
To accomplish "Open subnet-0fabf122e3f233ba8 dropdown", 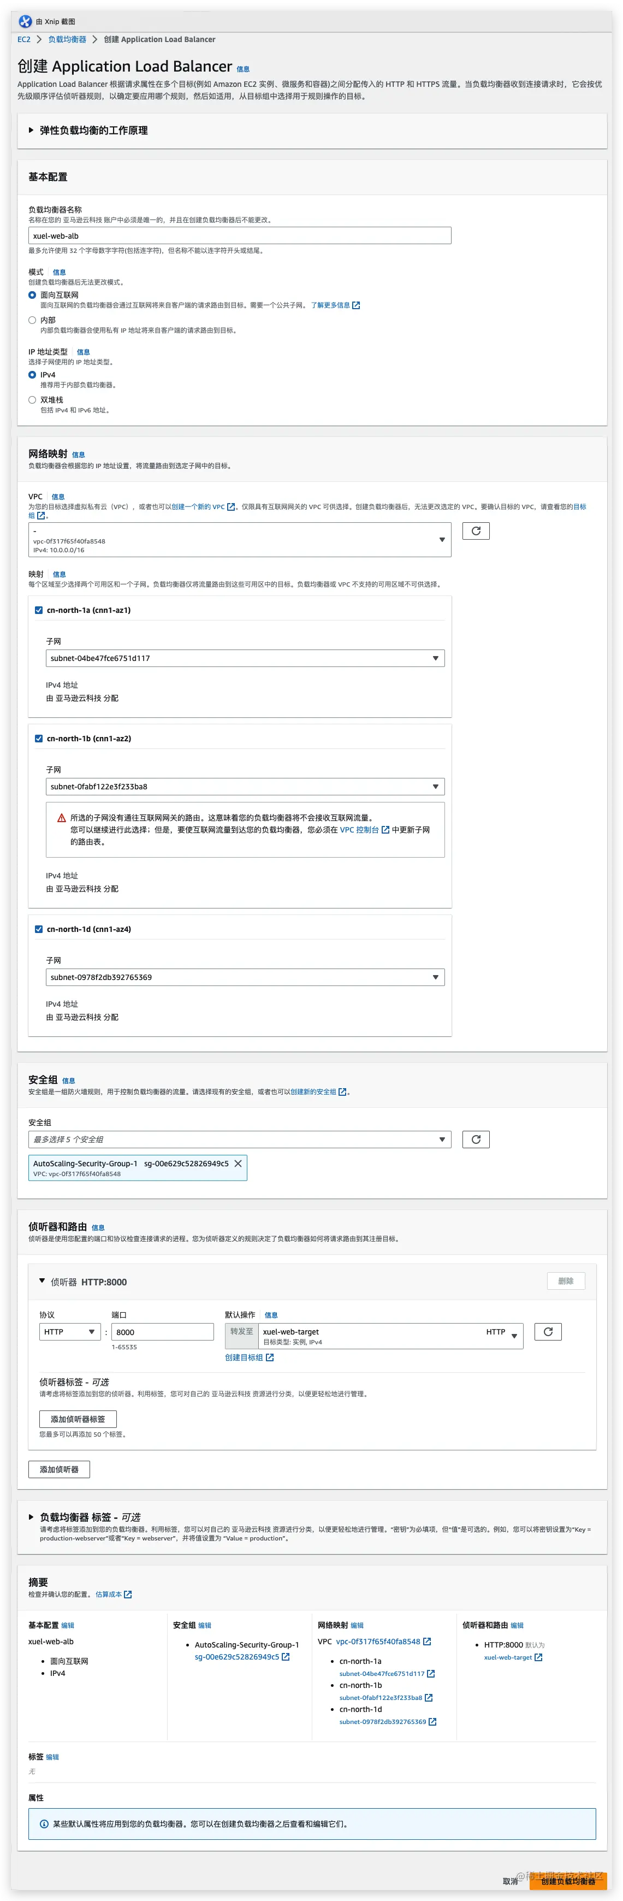I will pos(245,787).
